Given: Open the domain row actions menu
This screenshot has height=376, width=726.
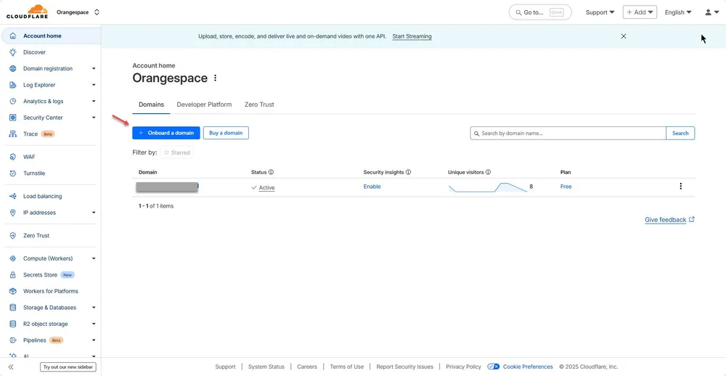Looking at the screenshot, I should point(681,186).
